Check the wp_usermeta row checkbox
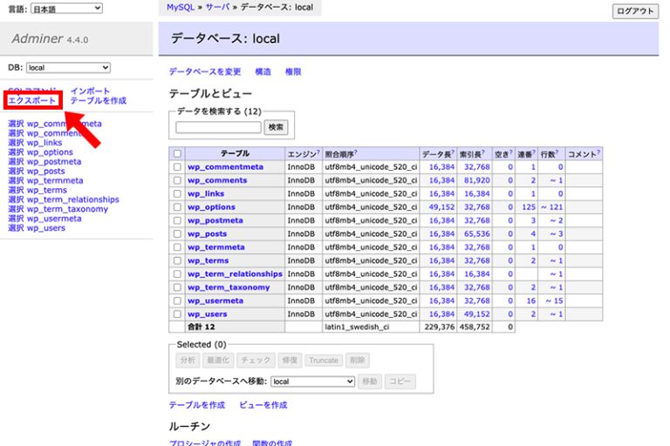This screenshot has width=670, height=446. [x=177, y=301]
